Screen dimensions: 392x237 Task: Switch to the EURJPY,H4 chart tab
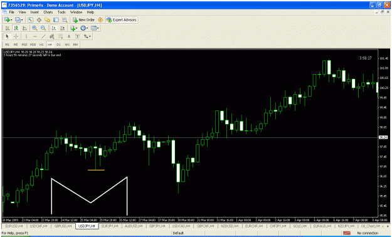[x=110, y=226]
